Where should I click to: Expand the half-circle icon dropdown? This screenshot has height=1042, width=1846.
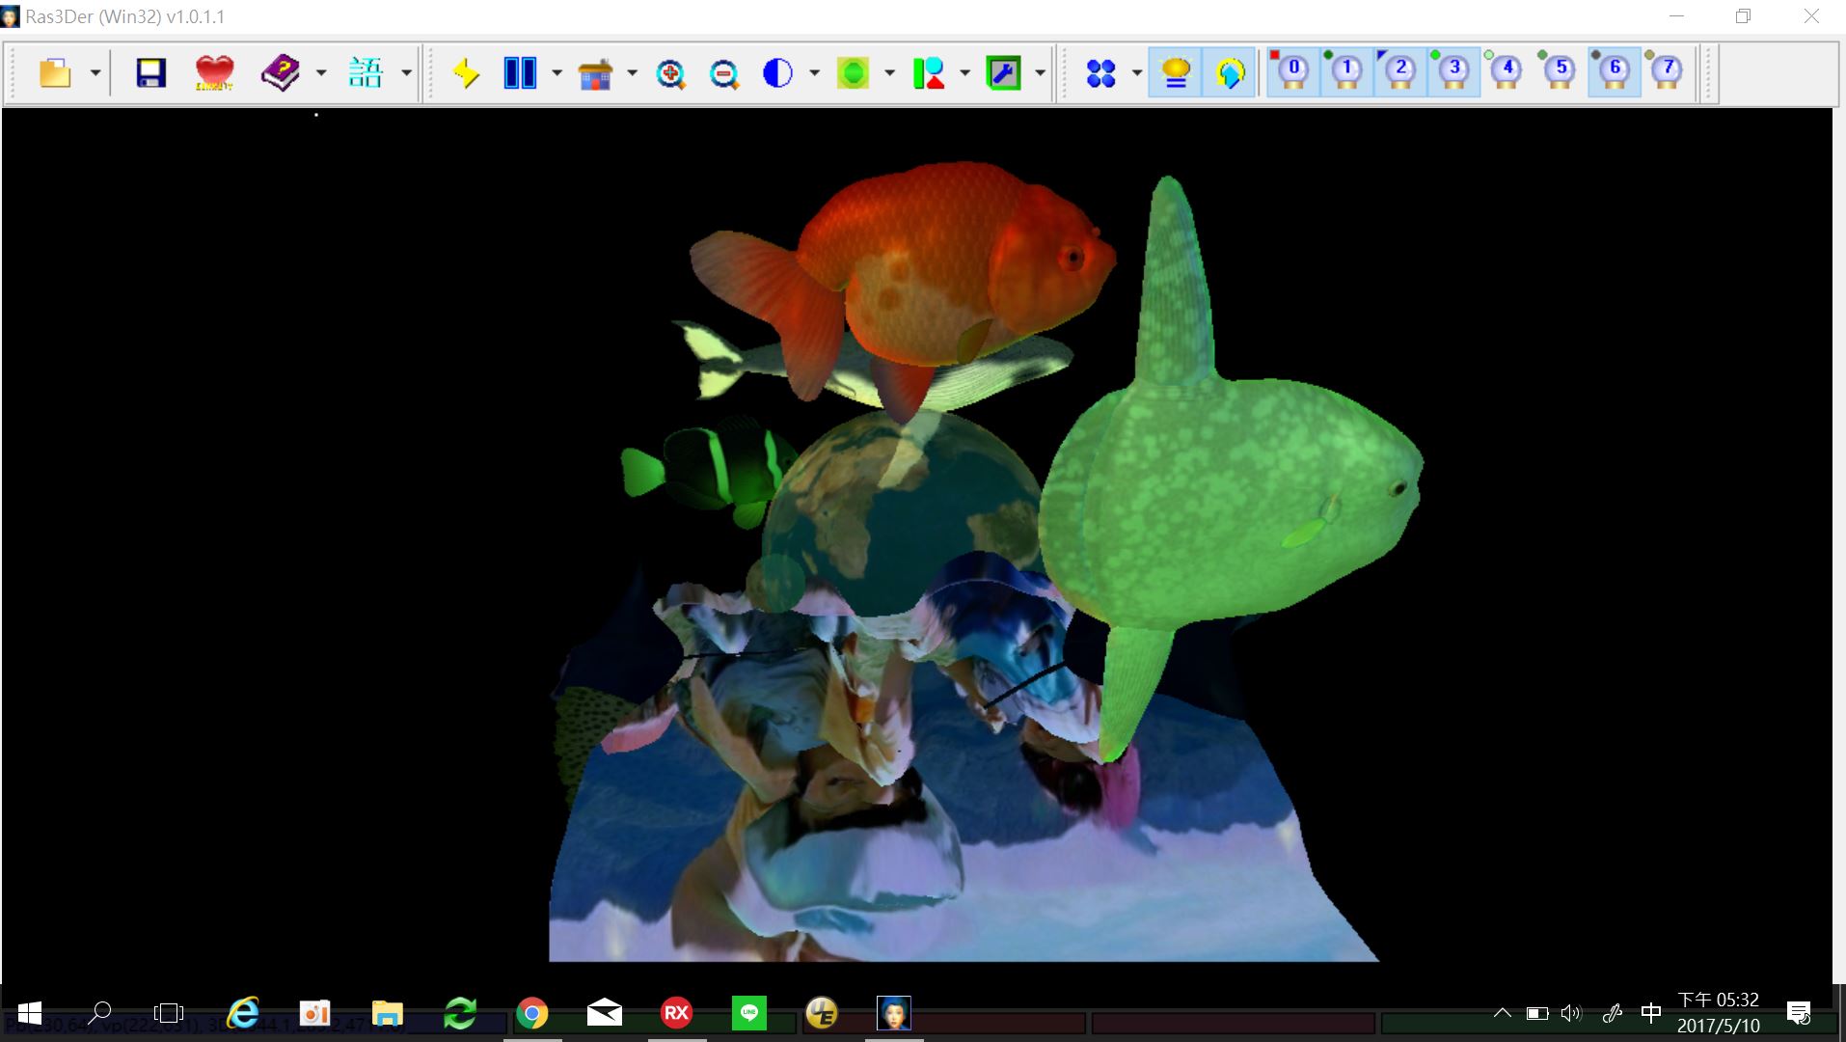coord(814,73)
